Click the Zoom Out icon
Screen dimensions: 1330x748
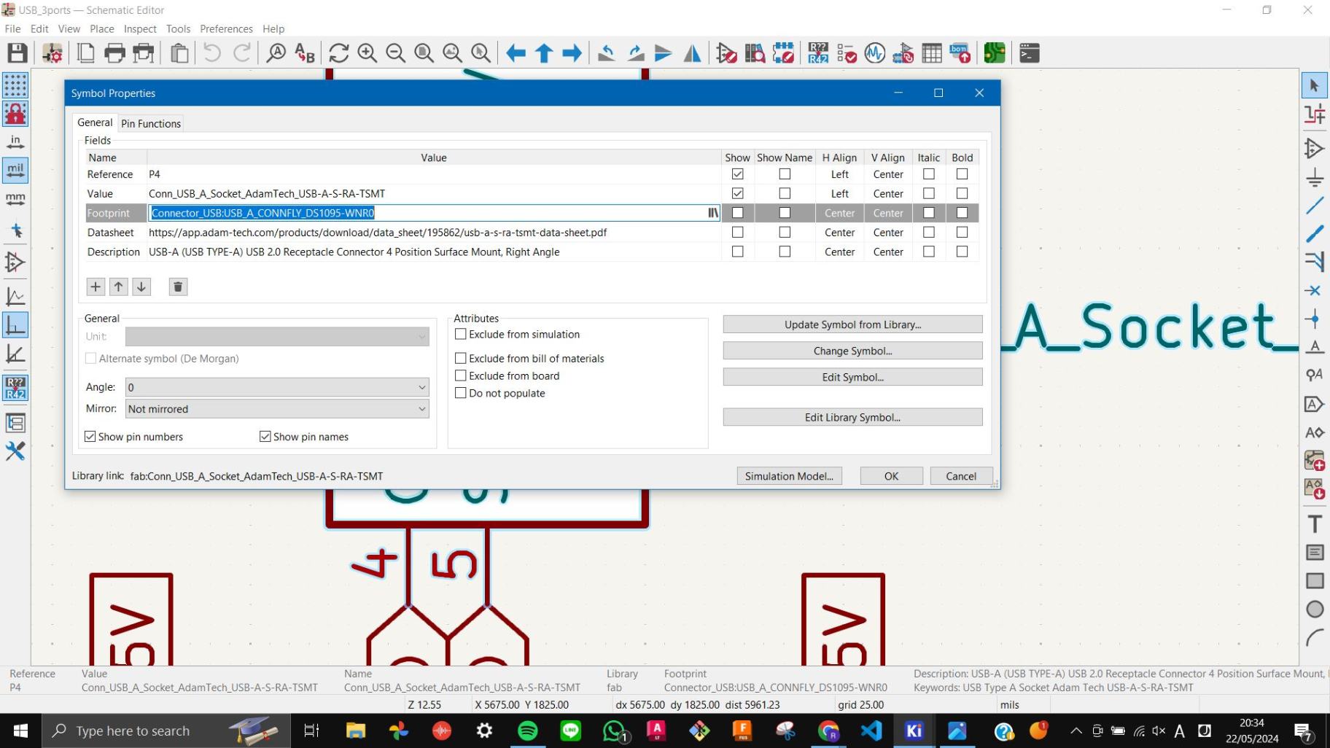pos(396,53)
